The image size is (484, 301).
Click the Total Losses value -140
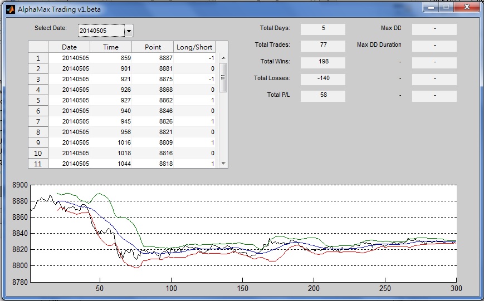point(323,79)
